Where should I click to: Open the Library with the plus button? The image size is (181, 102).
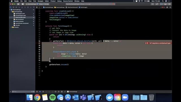(152, 4)
